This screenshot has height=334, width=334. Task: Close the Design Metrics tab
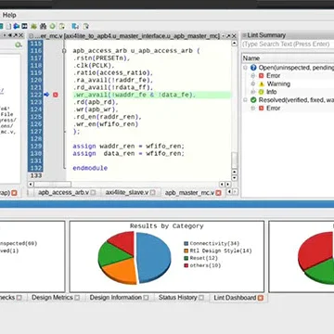click(x=77, y=298)
